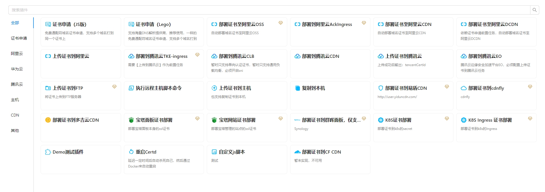Open the 证书申请 (Lego) plugin card
This screenshot has width=545, height=192.
click(x=164, y=32)
